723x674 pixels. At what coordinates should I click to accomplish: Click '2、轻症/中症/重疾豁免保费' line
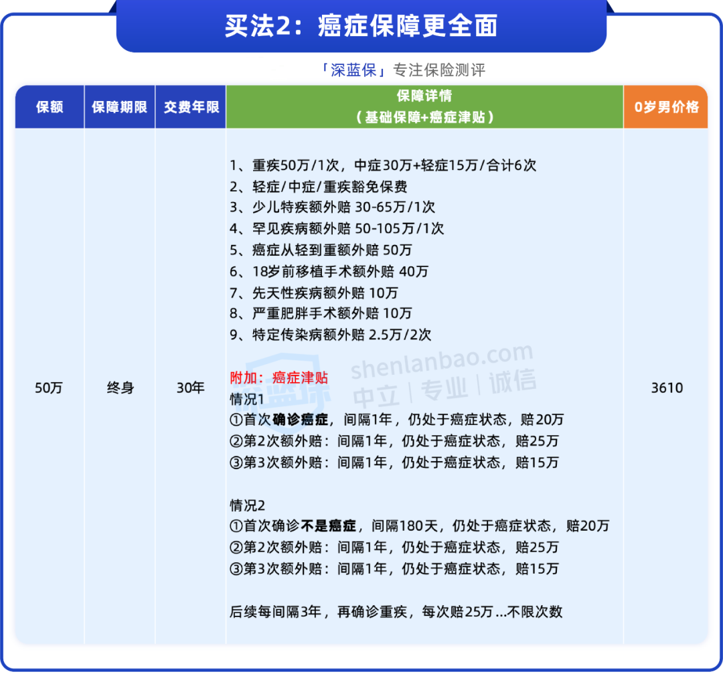[x=318, y=187]
